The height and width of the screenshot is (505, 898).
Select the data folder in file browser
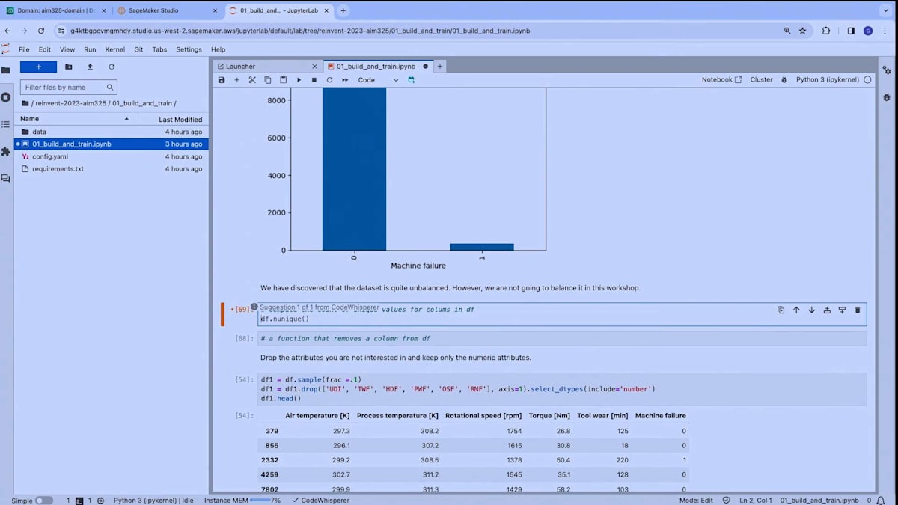112,132
